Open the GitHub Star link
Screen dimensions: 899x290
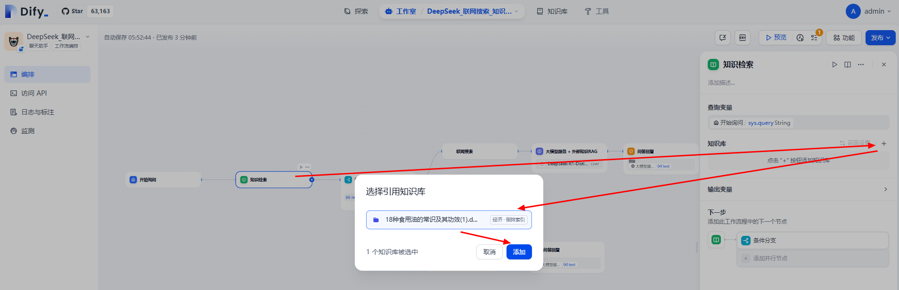pos(72,11)
